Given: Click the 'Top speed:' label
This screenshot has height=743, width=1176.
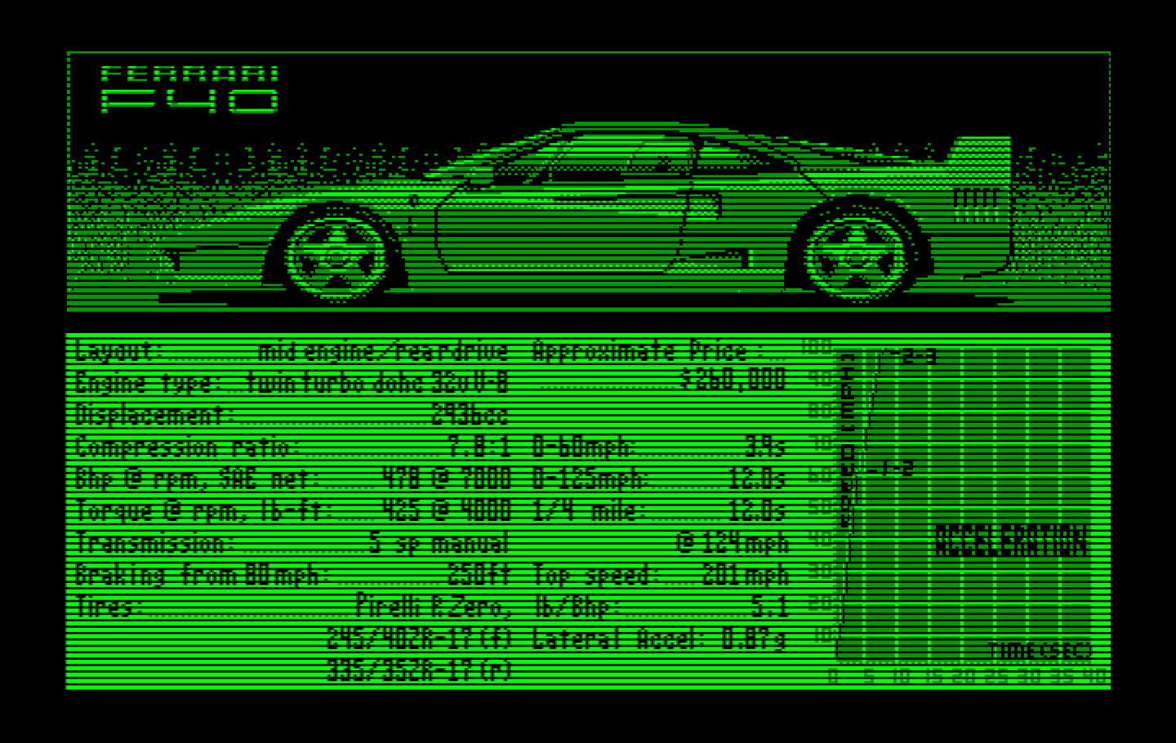Looking at the screenshot, I should coord(595,575).
